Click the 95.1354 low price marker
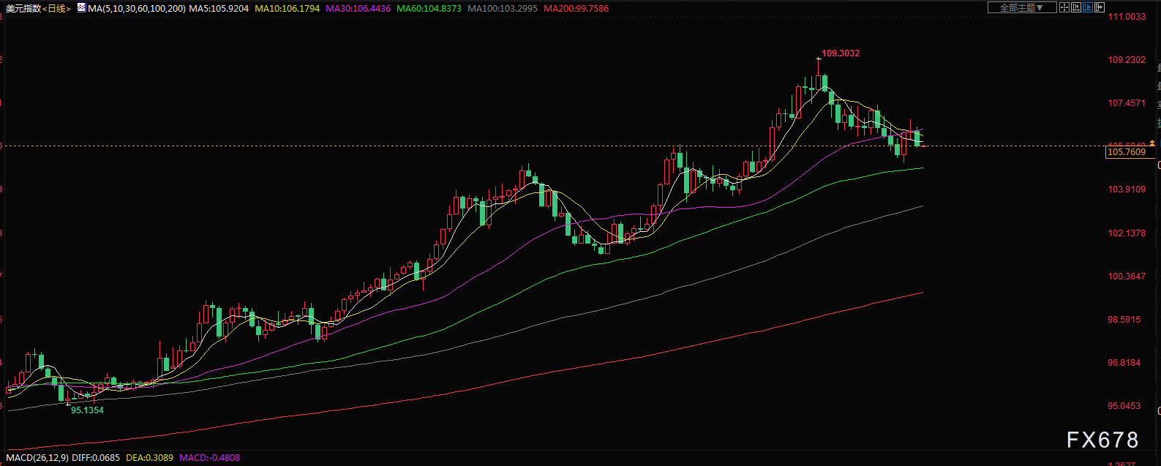 click(x=87, y=410)
